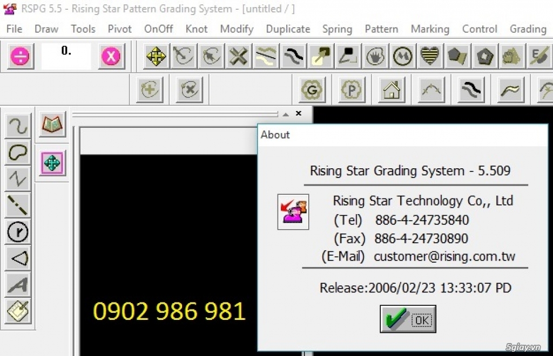Click the customer@rising.com.tw email address
Screen dimensions: 553x356
tap(444, 256)
